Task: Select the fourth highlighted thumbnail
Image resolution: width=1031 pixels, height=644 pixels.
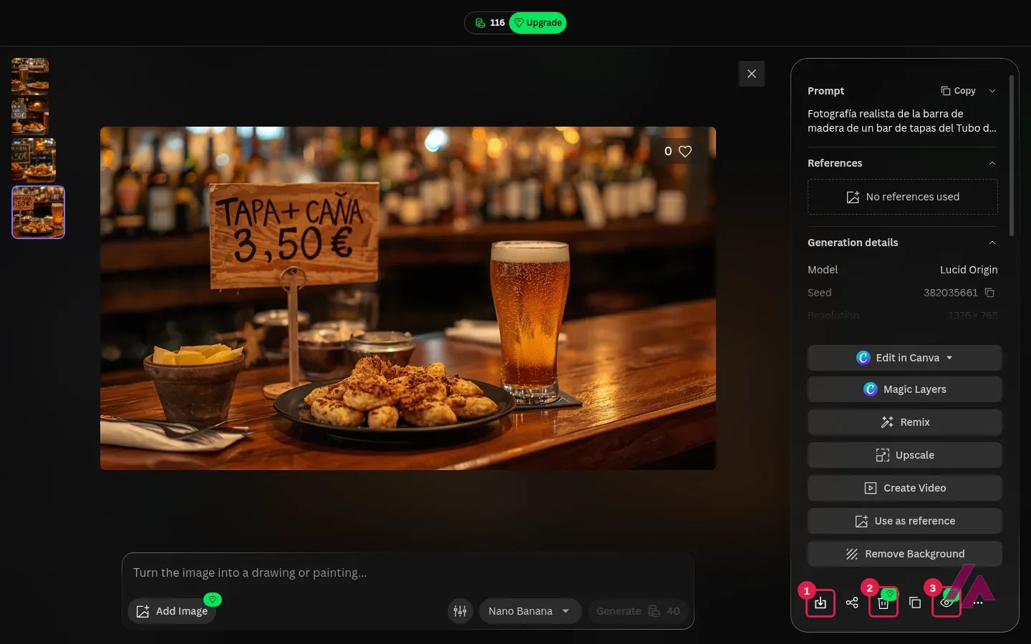Action: click(x=38, y=213)
